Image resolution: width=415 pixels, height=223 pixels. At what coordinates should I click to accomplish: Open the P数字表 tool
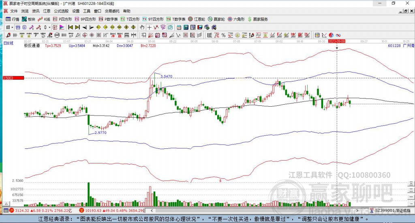[108, 19]
